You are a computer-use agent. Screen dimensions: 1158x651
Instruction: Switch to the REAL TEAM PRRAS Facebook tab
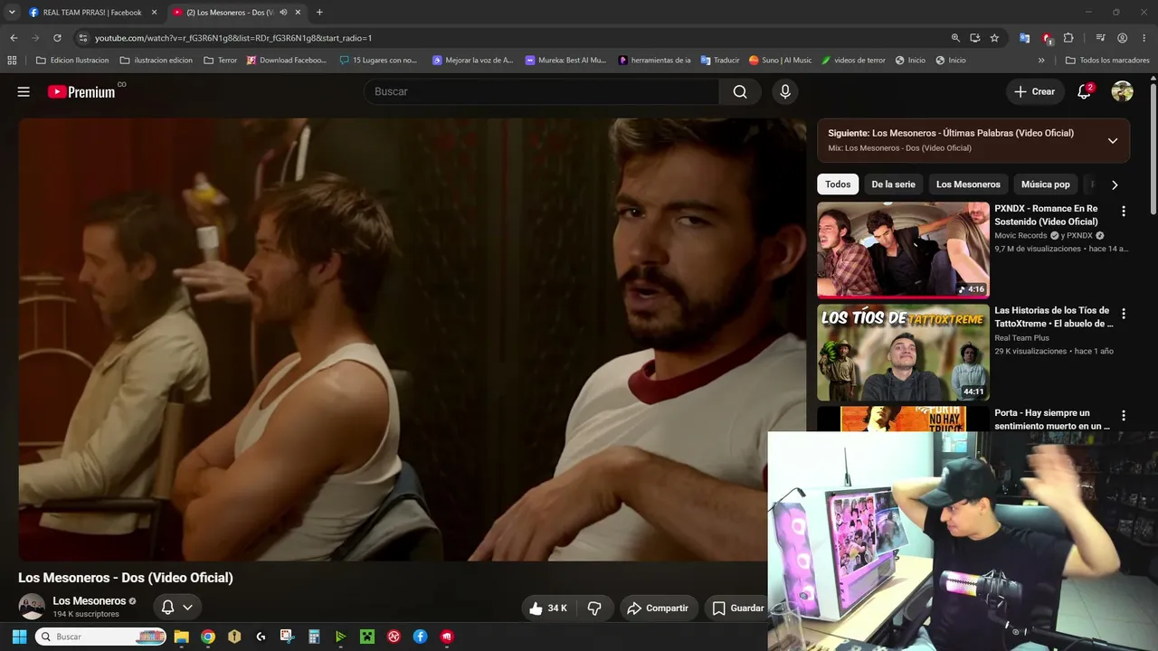pyautogui.click(x=90, y=13)
